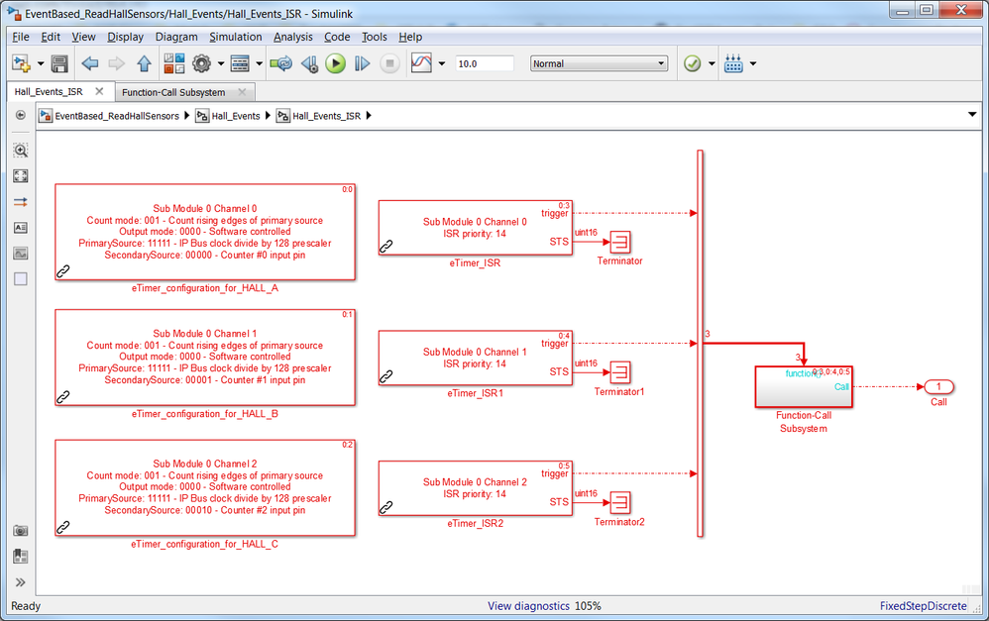Select the Image tool in the palette

[20, 254]
